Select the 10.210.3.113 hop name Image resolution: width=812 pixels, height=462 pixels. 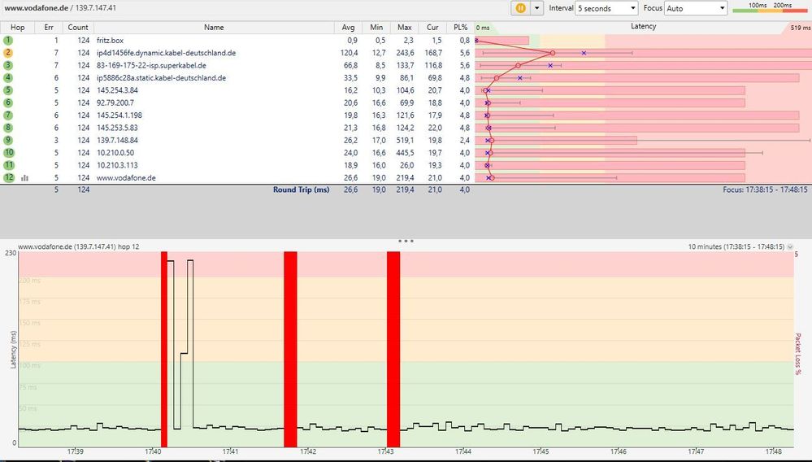117,165
